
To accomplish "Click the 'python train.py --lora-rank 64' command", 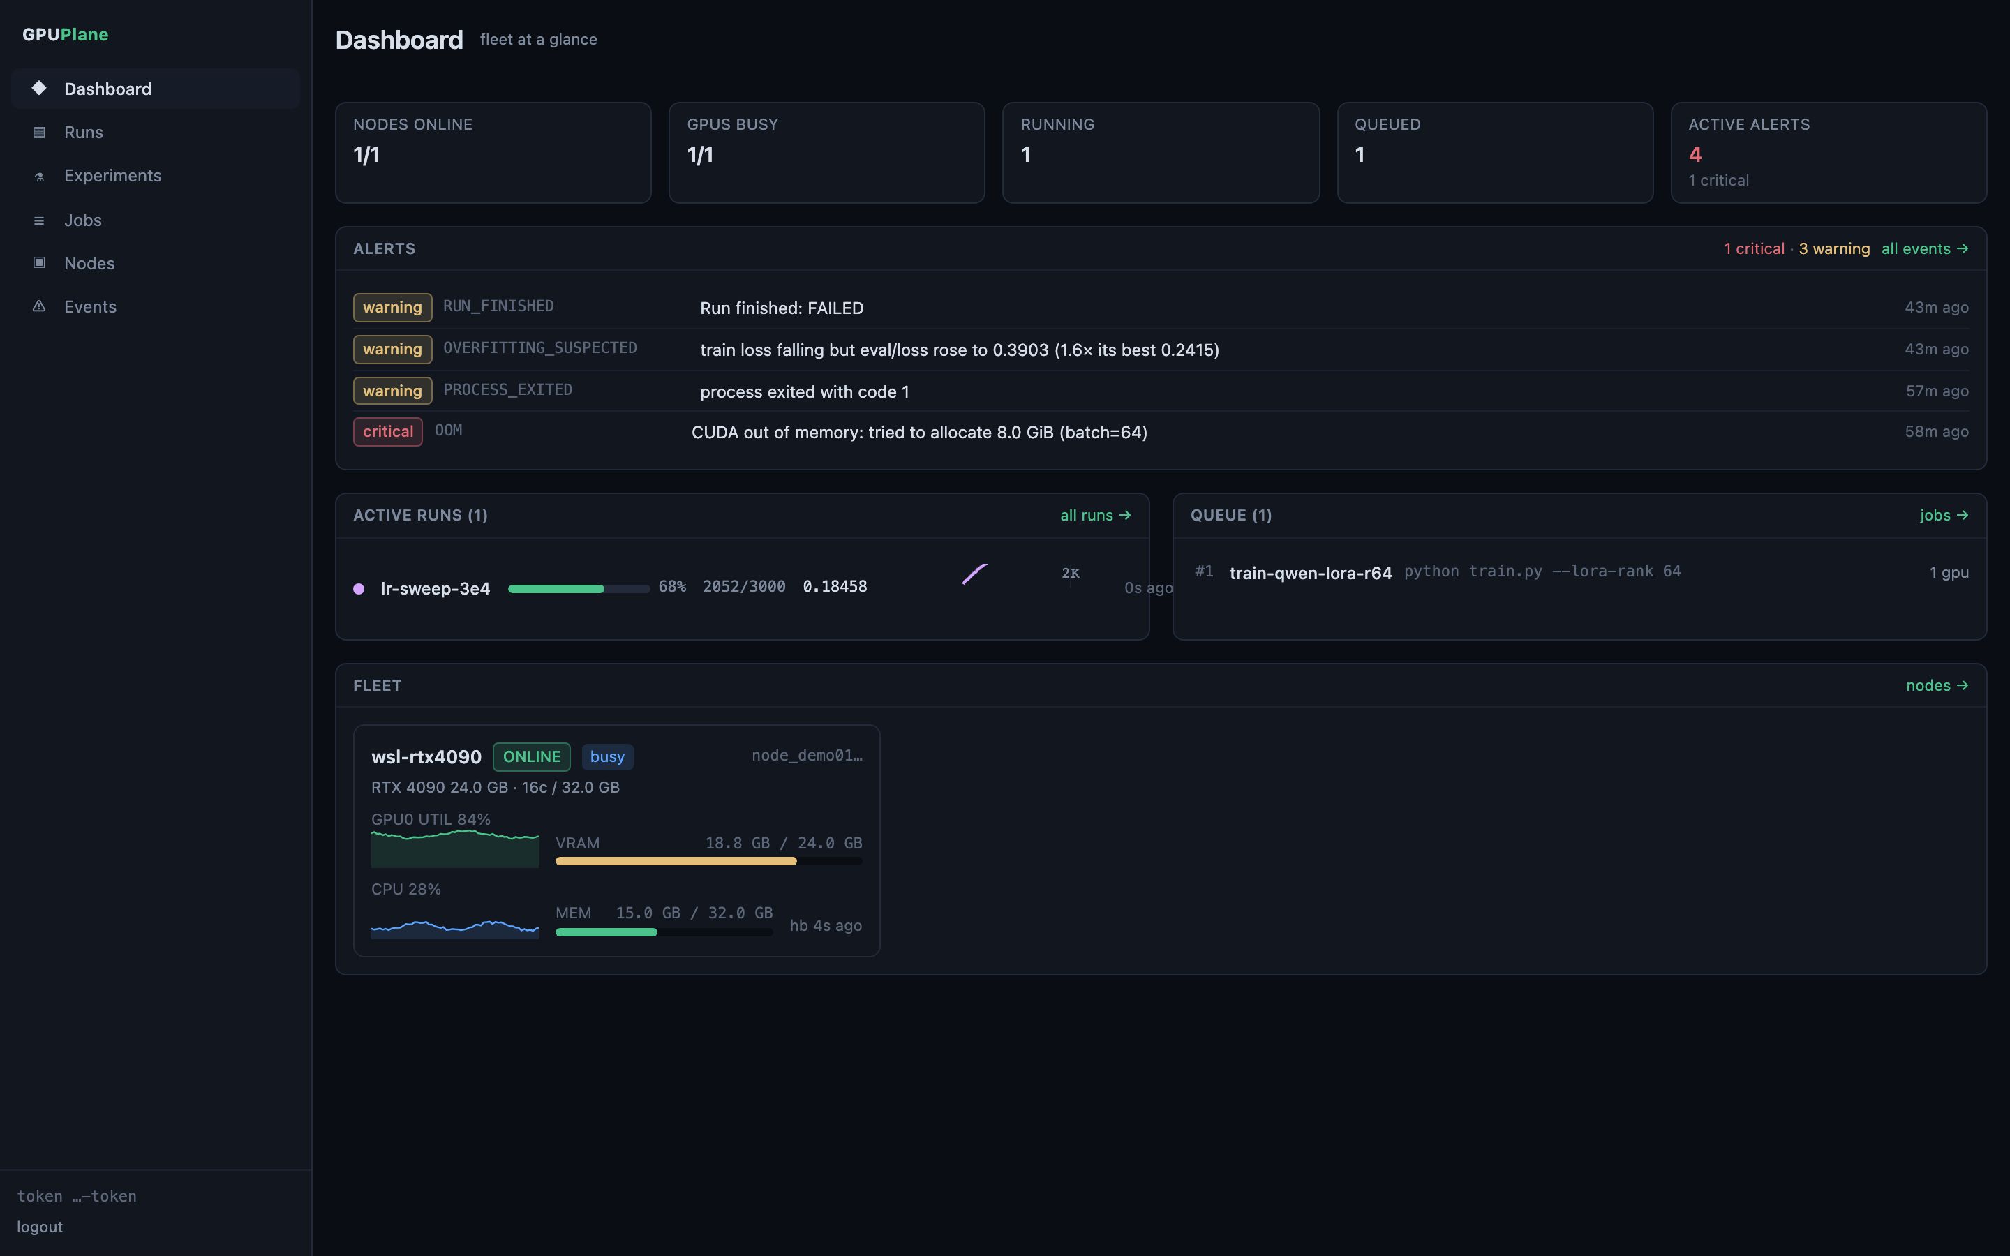I will pyautogui.click(x=1542, y=571).
